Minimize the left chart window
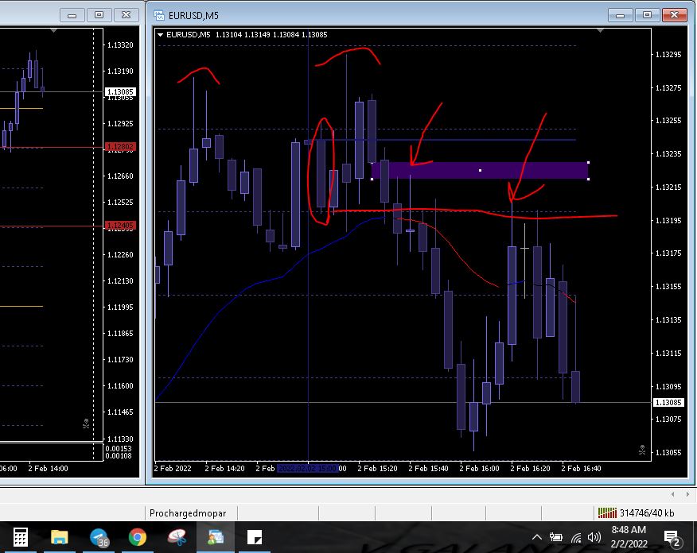Viewport: 697px width, 553px height. tap(72, 15)
